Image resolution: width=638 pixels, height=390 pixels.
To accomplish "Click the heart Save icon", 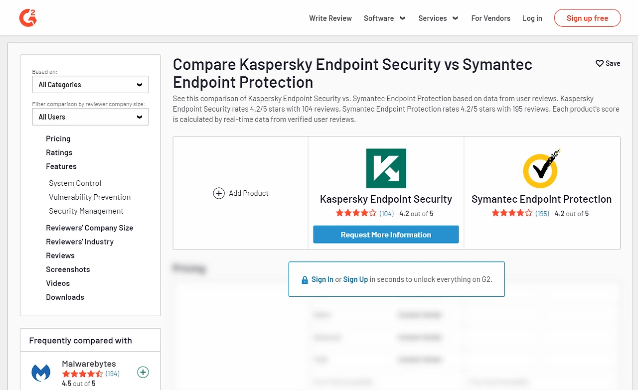I will [x=600, y=63].
